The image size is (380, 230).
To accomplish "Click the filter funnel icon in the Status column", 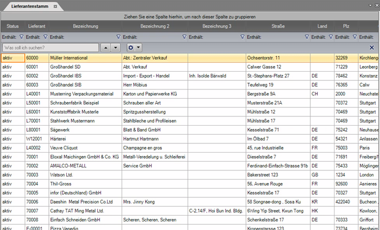I will click(21, 37).
